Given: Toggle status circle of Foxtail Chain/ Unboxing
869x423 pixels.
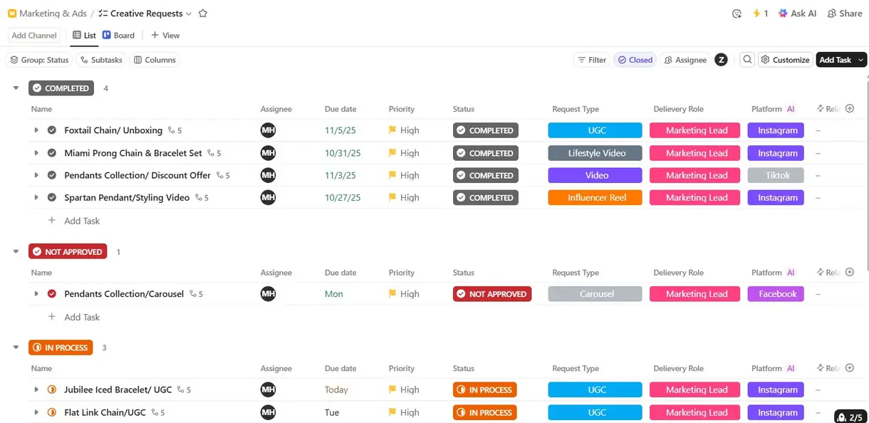Looking at the screenshot, I should tap(52, 130).
